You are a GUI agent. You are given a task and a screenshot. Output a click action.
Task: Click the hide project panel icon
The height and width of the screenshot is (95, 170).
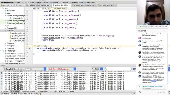click(23, 5)
